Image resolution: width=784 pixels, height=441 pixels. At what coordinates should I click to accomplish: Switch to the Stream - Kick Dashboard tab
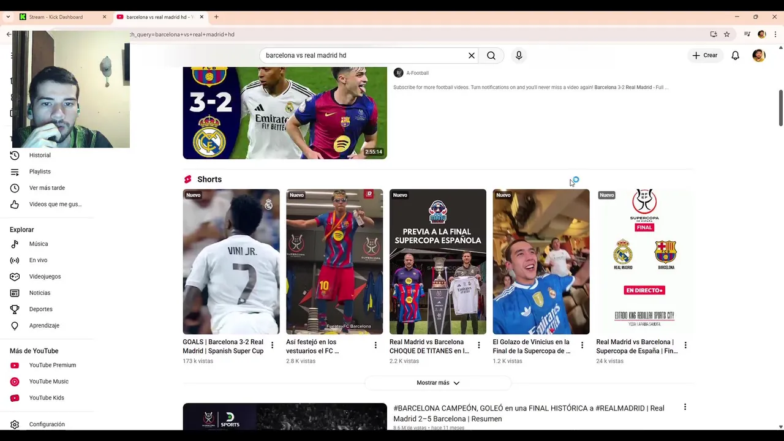click(56, 17)
